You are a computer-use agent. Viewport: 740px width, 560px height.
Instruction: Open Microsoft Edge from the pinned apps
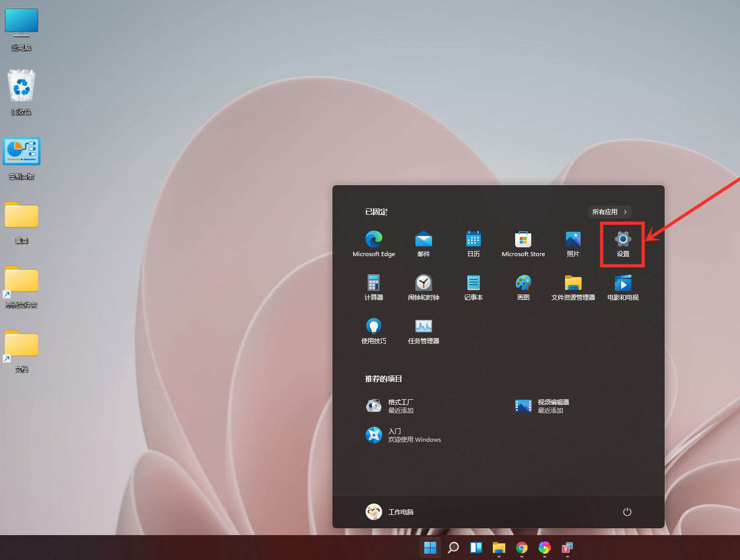point(373,244)
